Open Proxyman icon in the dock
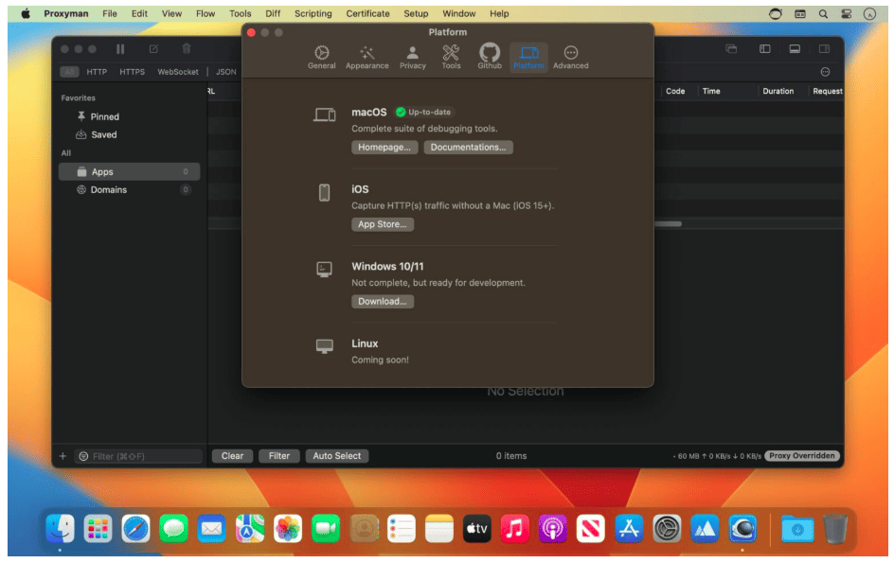894x563 pixels. click(x=742, y=529)
